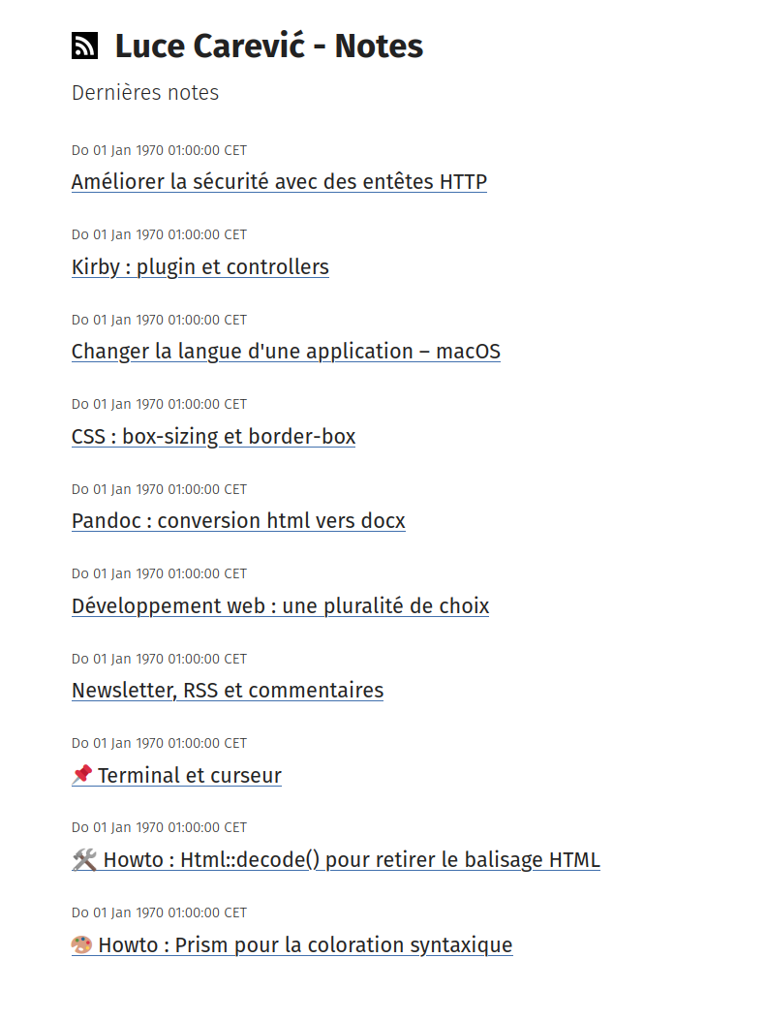Click the artist palette emoji icon
The height and width of the screenshot is (1020, 767).
coord(82,944)
